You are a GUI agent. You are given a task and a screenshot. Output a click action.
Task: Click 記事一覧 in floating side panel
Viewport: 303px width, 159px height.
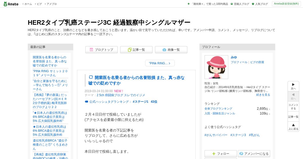[293, 117]
